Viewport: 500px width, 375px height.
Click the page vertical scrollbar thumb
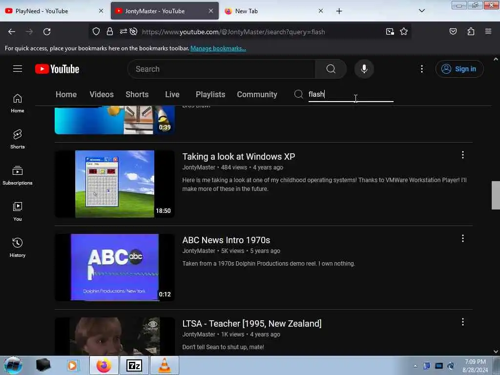(496, 195)
